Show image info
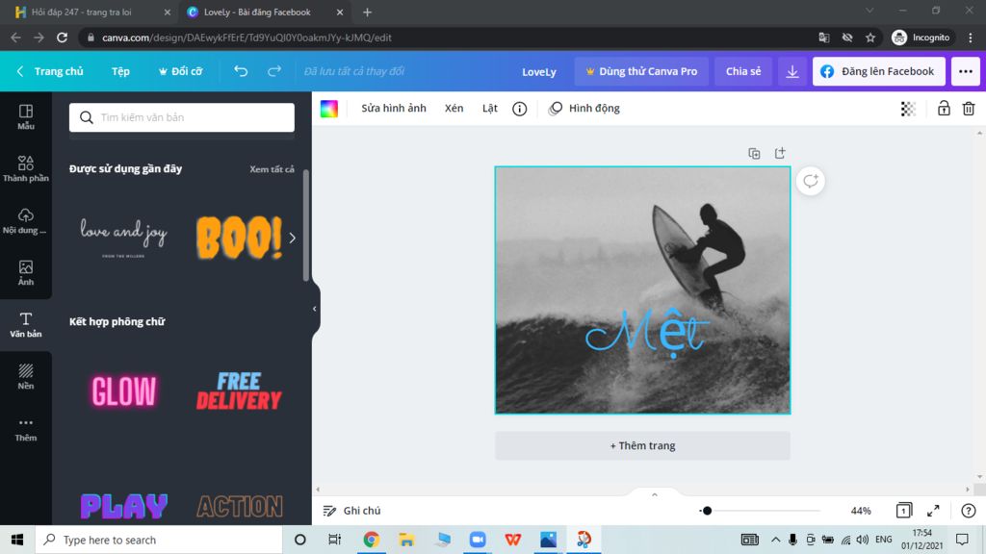The width and height of the screenshot is (986, 554). click(x=519, y=109)
